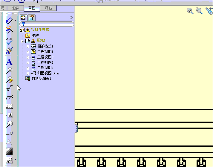Screen dimensions: 213x167
Task: Select the Weld Symbol tool
Action: pos(9,97)
